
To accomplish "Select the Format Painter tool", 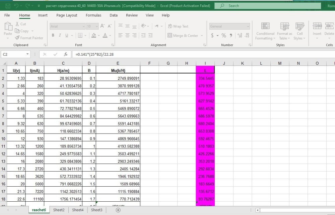I will [x=29, y=38].
